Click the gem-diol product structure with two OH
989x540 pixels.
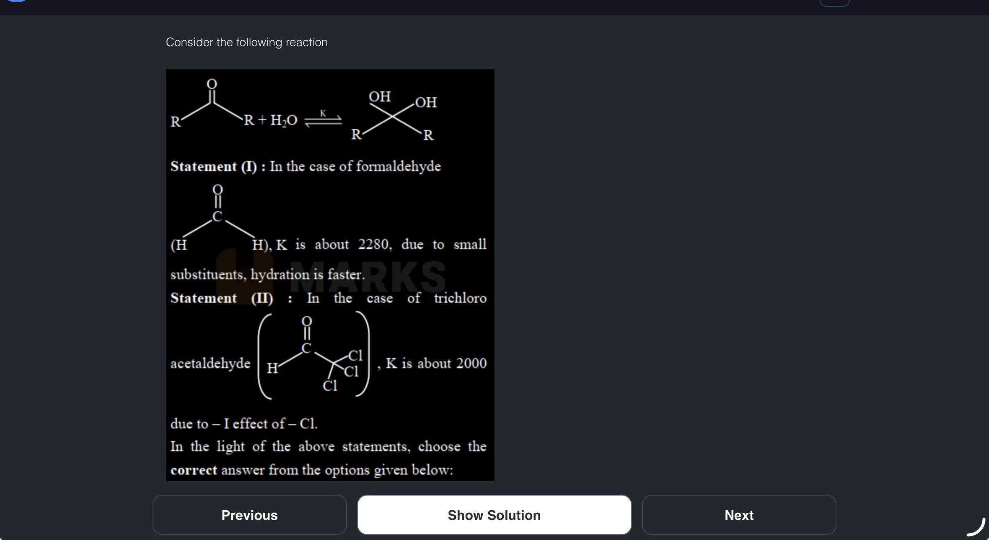pos(394,116)
